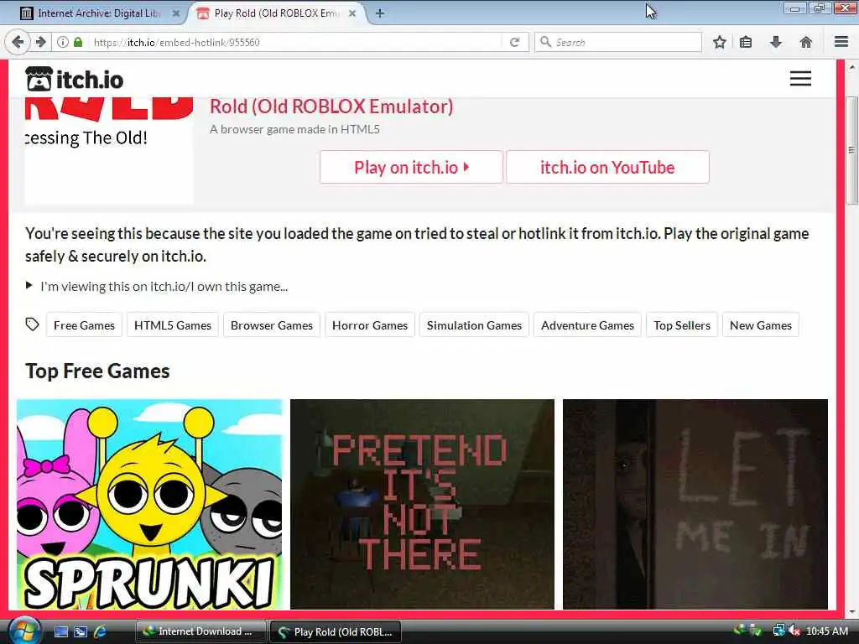
Task: Click the browser Search box
Action: (x=618, y=42)
